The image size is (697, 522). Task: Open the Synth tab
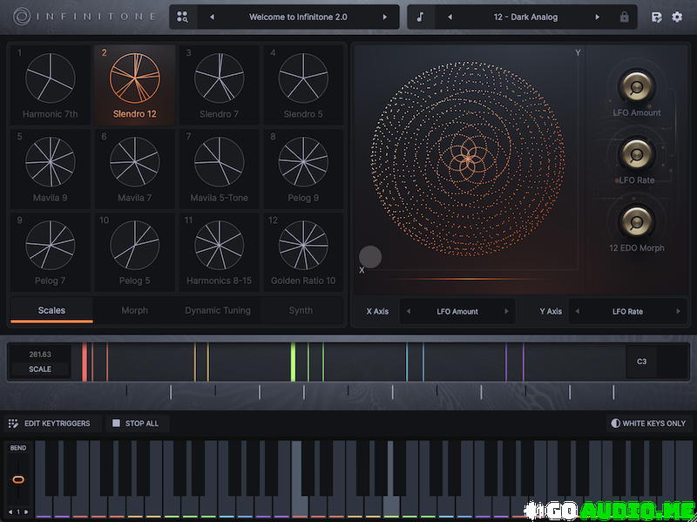click(x=301, y=310)
